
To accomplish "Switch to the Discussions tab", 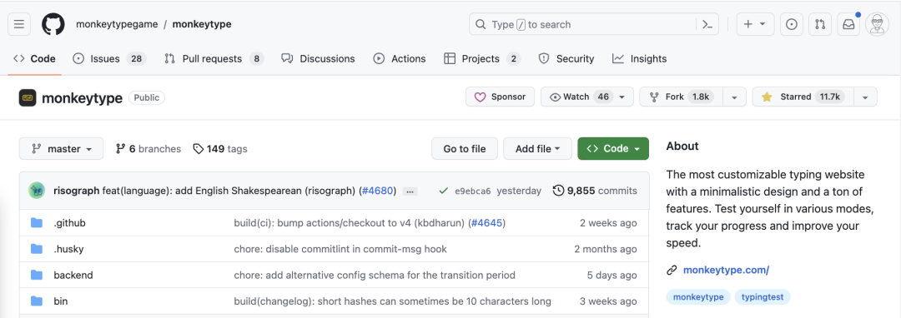I will 318,58.
